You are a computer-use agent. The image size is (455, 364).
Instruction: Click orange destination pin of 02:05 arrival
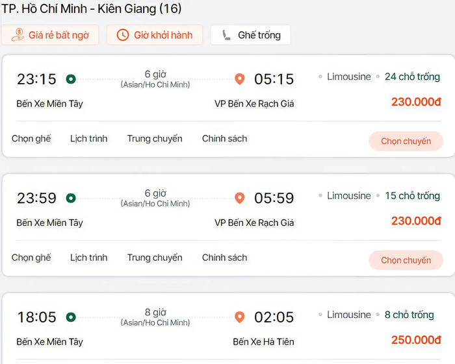coord(239,317)
